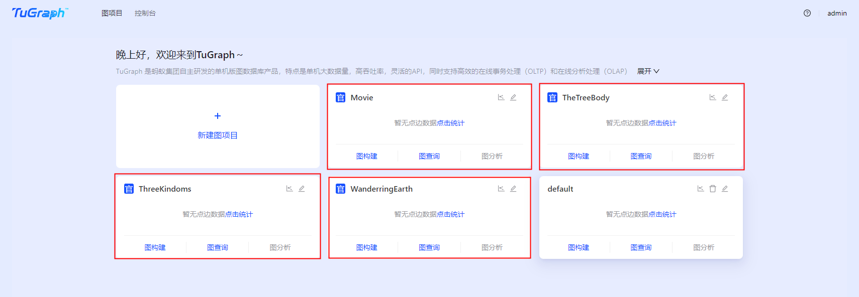Open 图构建 for the Movie project
The height and width of the screenshot is (297, 859).
pyautogui.click(x=367, y=156)
